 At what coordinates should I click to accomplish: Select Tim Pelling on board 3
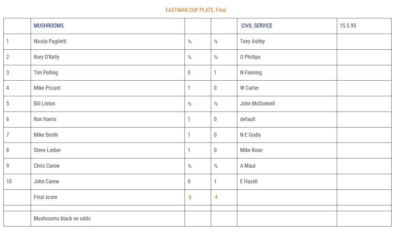tap(46, 73)
